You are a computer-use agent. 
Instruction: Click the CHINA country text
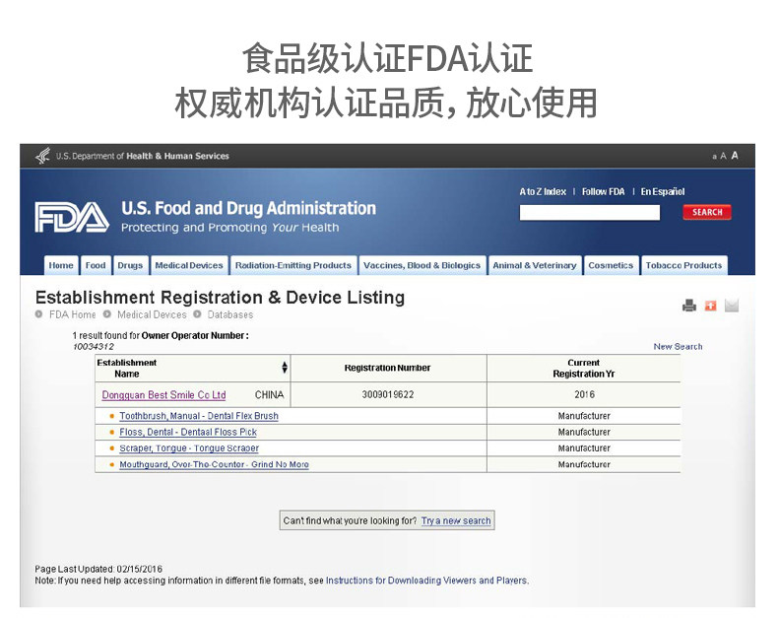[x=270, y=395]
